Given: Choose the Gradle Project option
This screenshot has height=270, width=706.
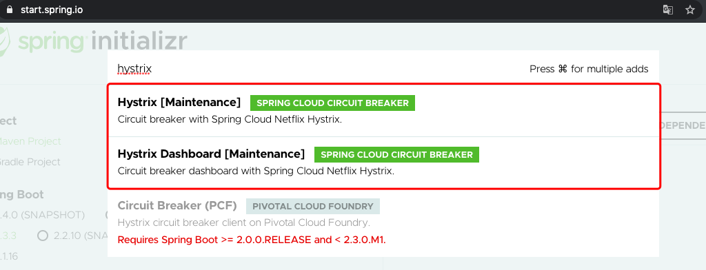Looking at the screenshot, I should click(30, 162).
